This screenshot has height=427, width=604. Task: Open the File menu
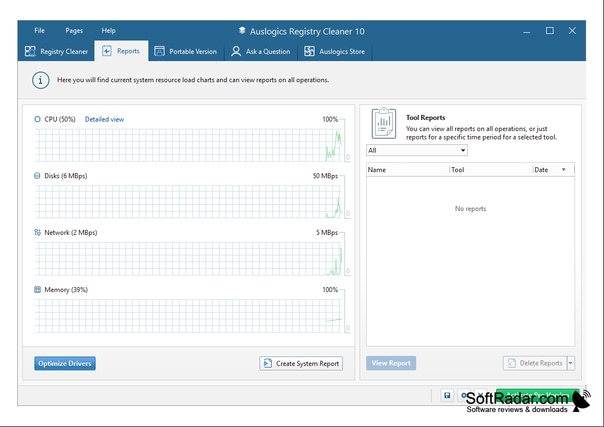[39, 31]
